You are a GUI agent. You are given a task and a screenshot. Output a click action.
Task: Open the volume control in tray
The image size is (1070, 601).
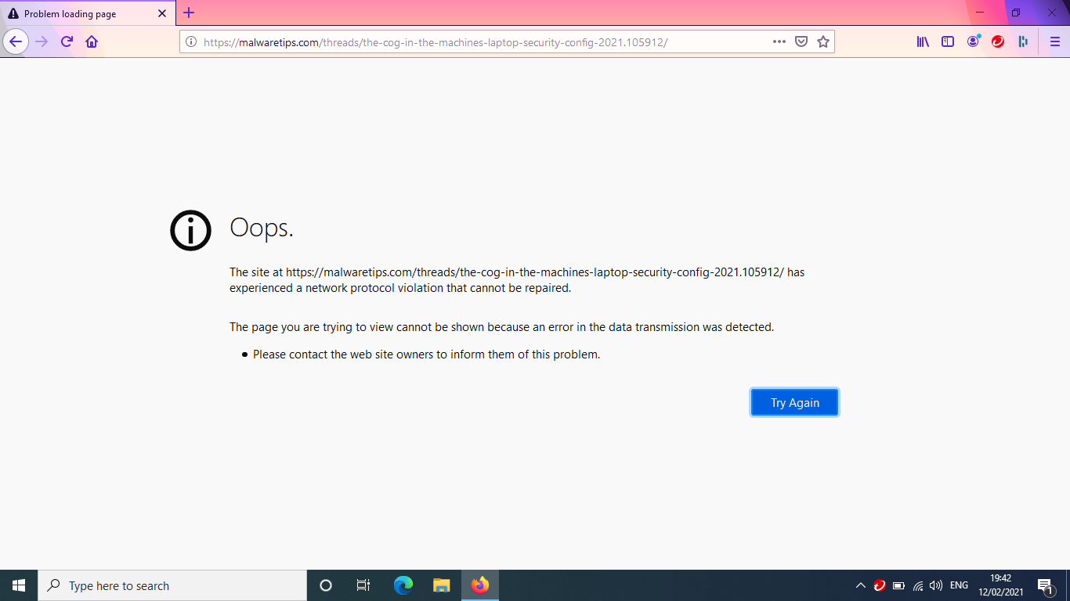pyautogui.click(x=936, y=585)
